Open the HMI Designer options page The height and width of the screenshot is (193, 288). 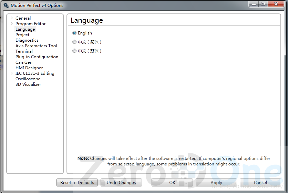click(x=29, y=68)
